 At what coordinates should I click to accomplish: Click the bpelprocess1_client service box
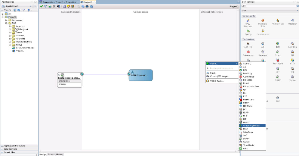(70, 80)
